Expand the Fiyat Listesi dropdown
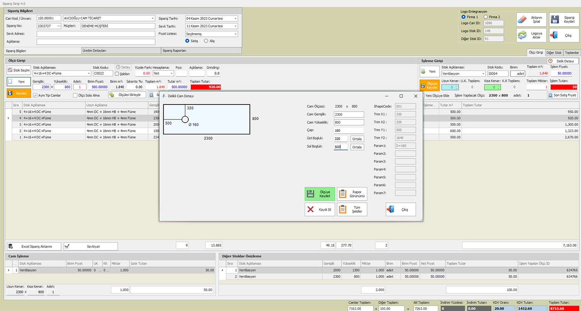This screenshot has width=581, height=311. coord(236,34)
